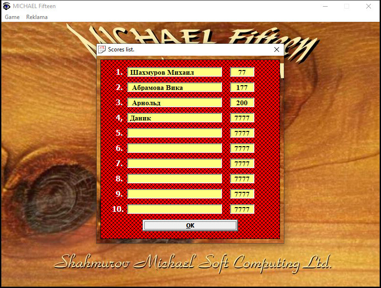Click rank number 2. label
Image resolution: width=381 pixels, height=288 pixels.
[119, 87]
